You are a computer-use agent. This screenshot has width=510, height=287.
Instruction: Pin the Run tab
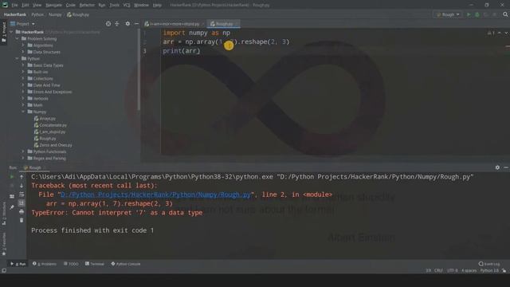coord(12,207)
